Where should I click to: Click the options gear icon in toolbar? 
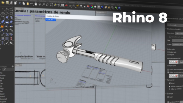[109, 7]
